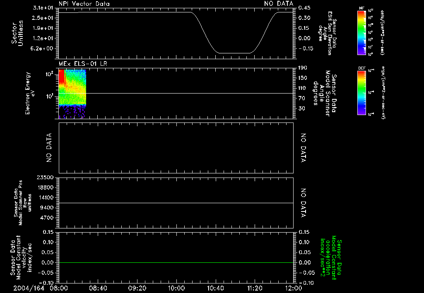Click the '-0.05' tick on the acceleration axis
Image resolution: width=424 pixels, height=293 pixels.
click(x=307, y=273)
